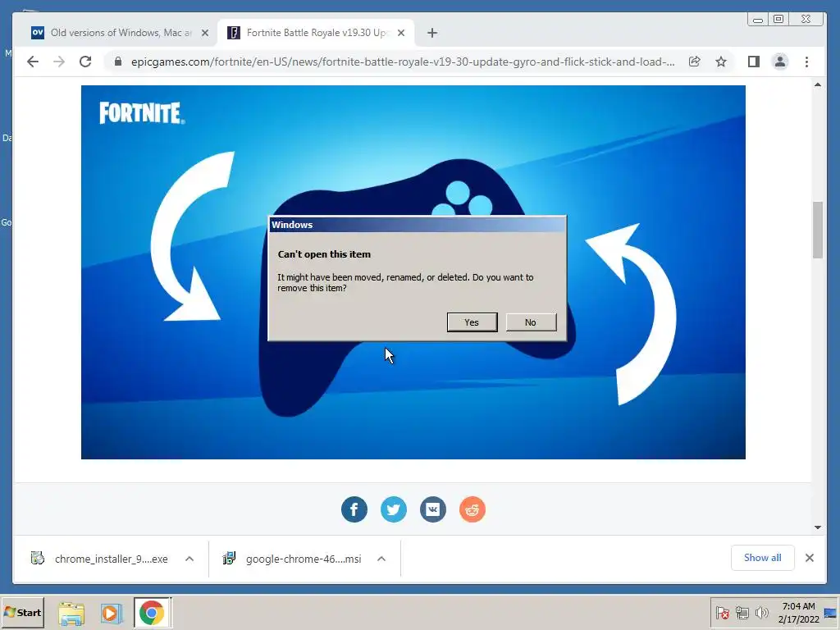This screenshot has width=840, height=630.
Task: Click the taskbar clock 7:04 AM
Action: (798, 606)
